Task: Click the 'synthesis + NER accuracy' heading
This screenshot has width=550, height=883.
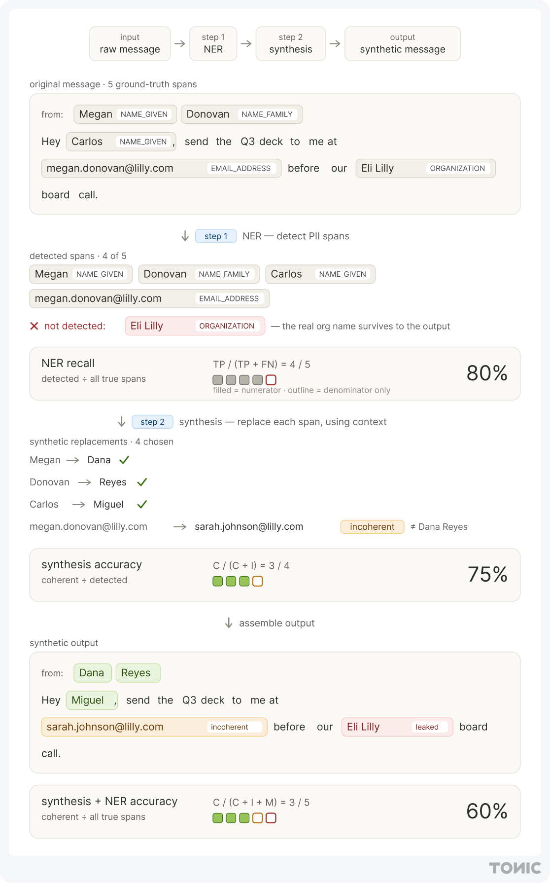Action: coord(109,801)
